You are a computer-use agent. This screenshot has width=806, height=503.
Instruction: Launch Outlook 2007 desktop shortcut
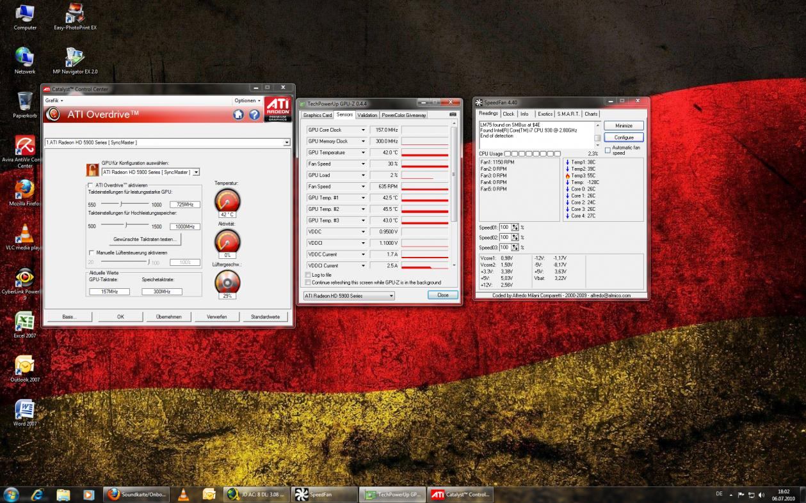pyautogui.click(x=25, y=369)
